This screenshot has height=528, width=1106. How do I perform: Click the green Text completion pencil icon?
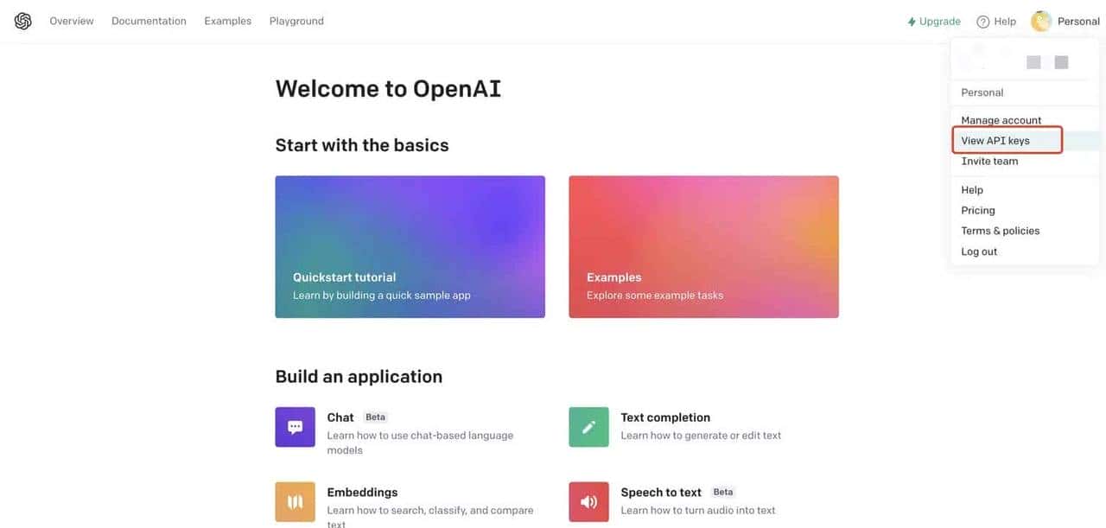tap(588, 425)
